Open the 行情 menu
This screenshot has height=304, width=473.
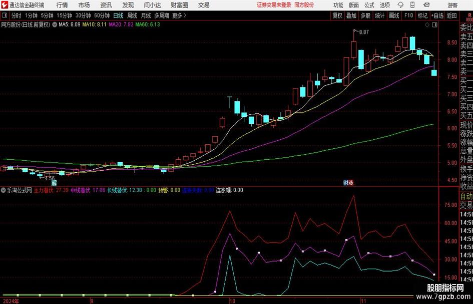pyautogui.click(x=62, y=5)
